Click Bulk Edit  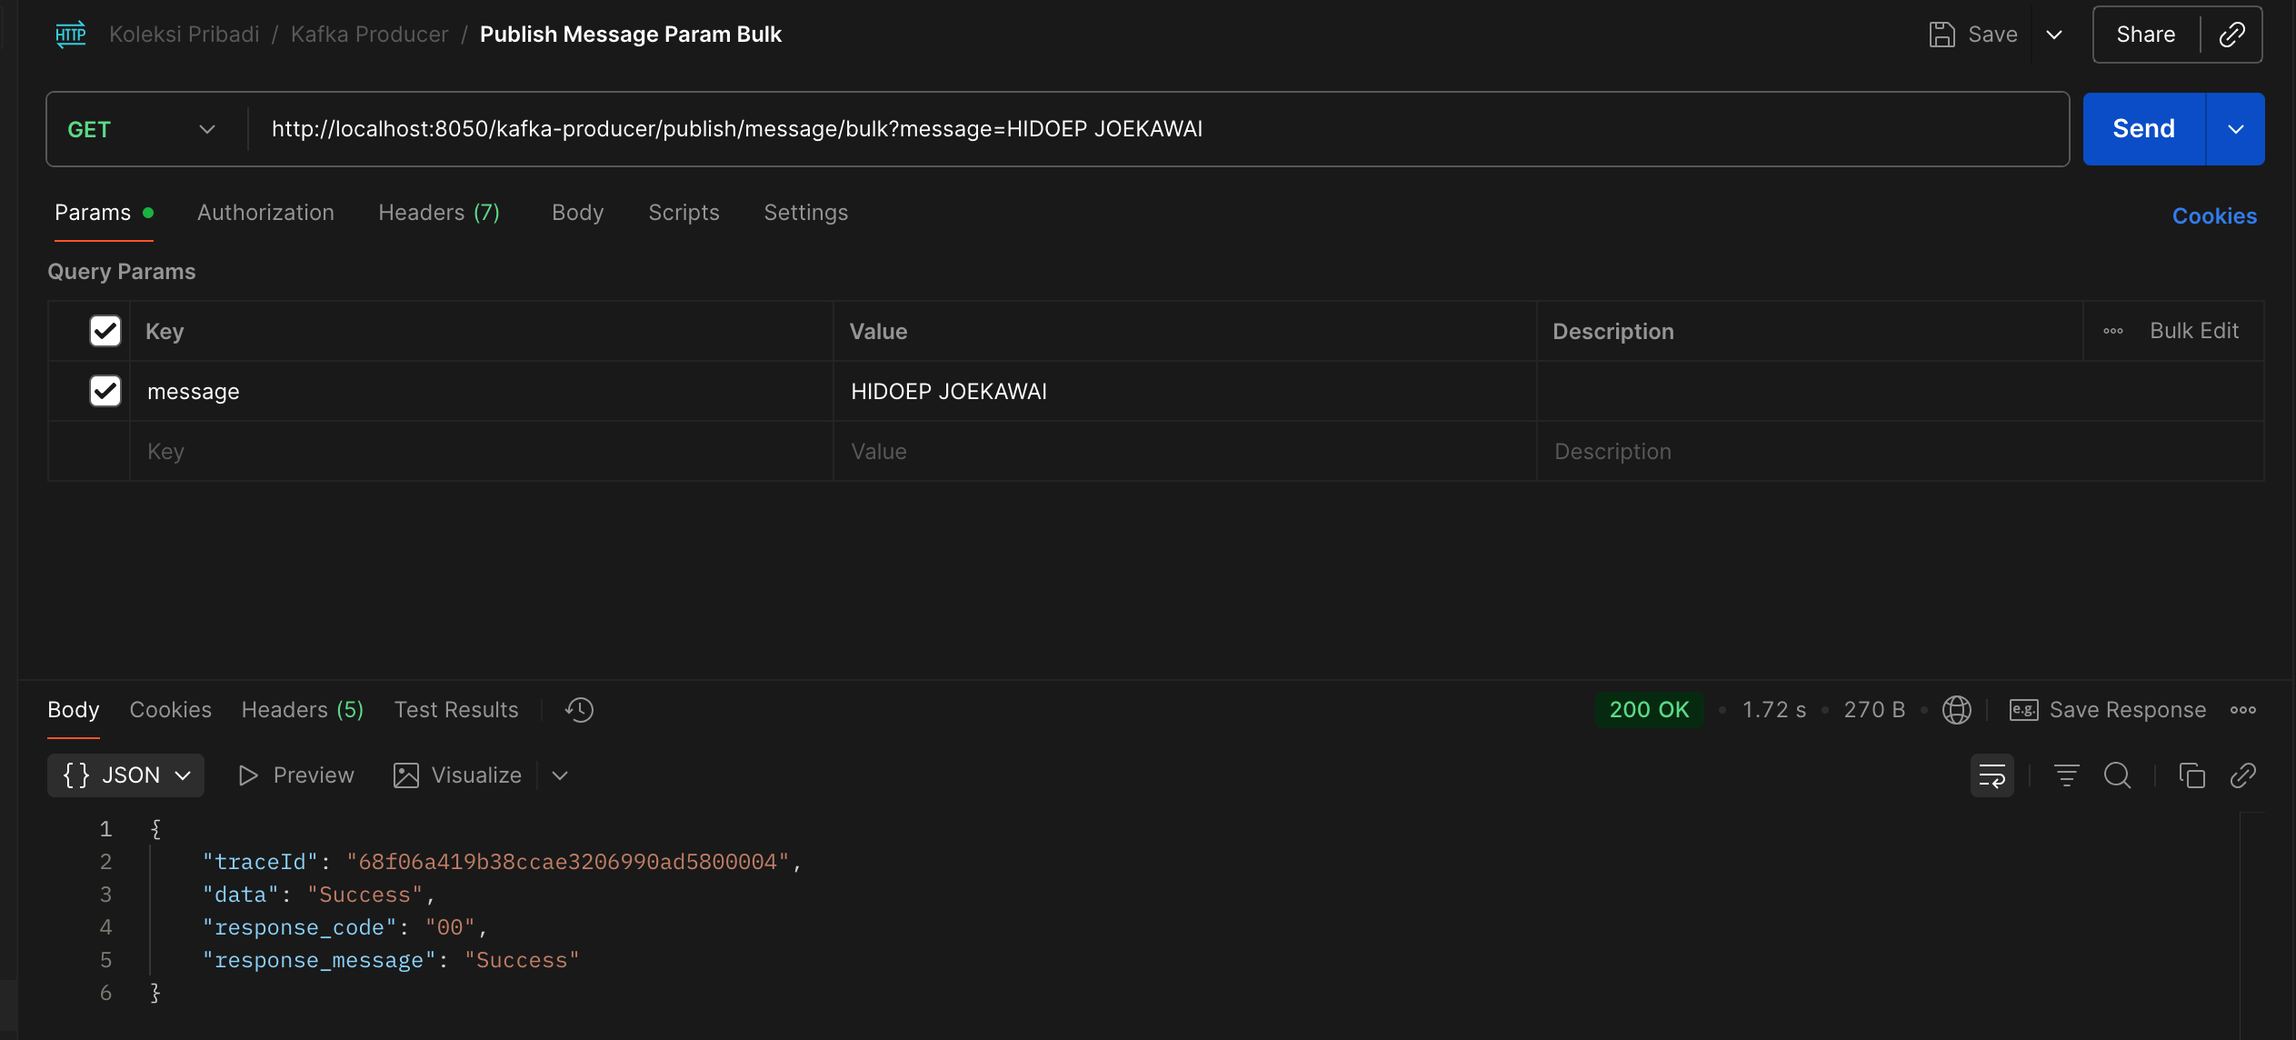[x=2193, y=331]
